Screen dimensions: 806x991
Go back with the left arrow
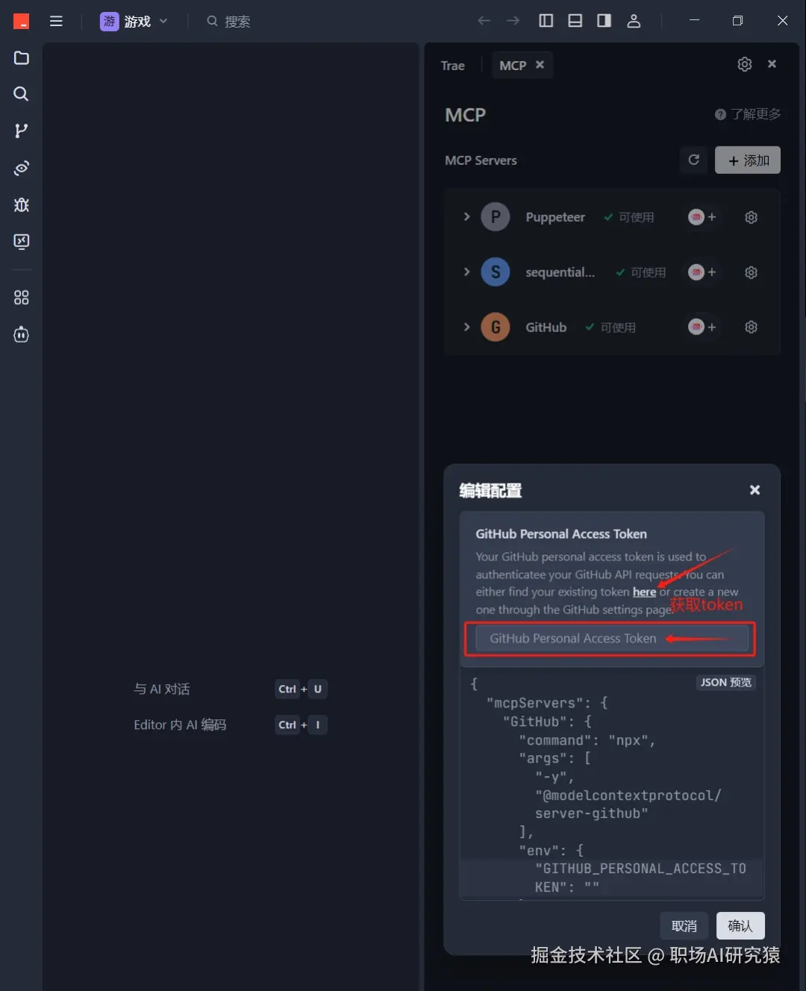[x=484, y=21]
